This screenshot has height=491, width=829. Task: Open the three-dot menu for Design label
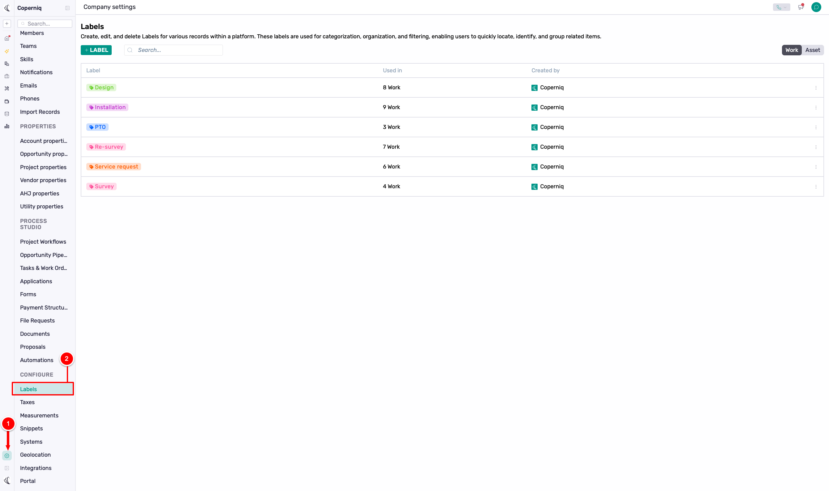pos(816,88)
